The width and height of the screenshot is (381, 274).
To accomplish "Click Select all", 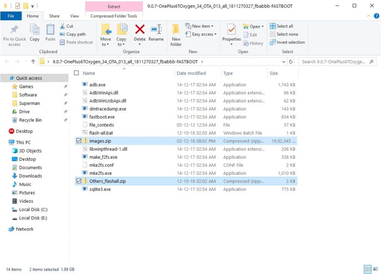I will point(281,26).
